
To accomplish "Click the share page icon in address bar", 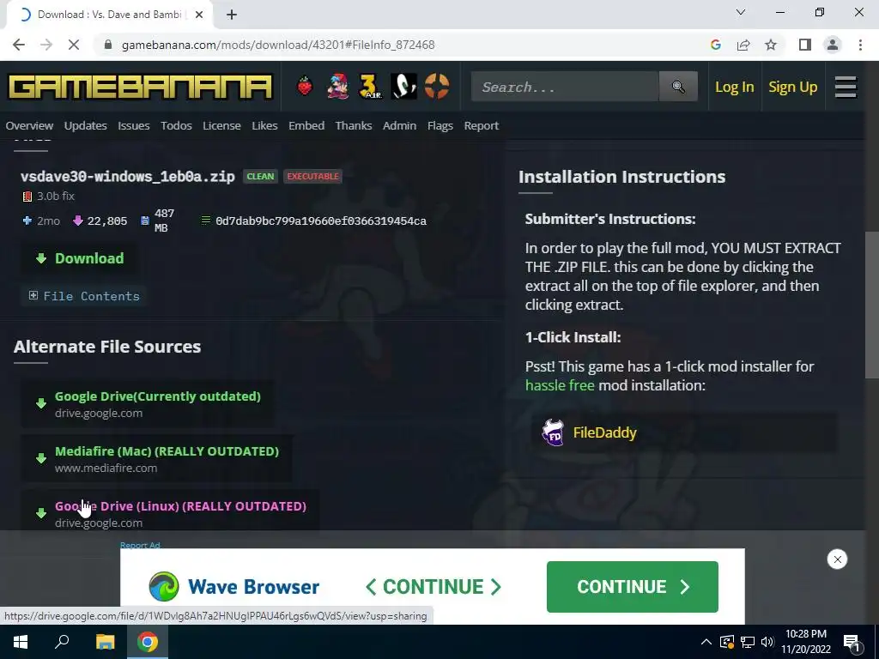I will click(743, 45).
